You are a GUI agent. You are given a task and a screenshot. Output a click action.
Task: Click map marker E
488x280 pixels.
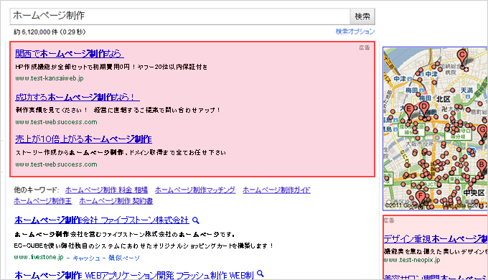pos(409,111)
